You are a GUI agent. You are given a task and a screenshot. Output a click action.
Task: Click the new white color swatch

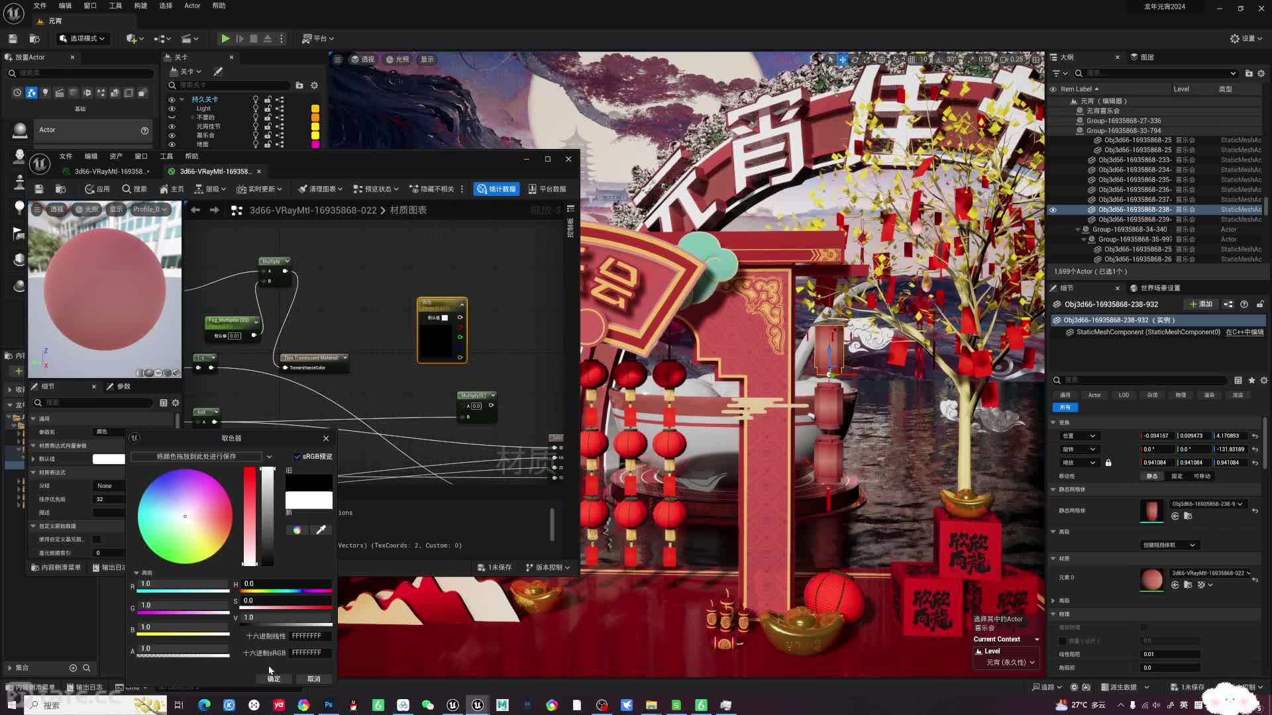coord(309,500)
